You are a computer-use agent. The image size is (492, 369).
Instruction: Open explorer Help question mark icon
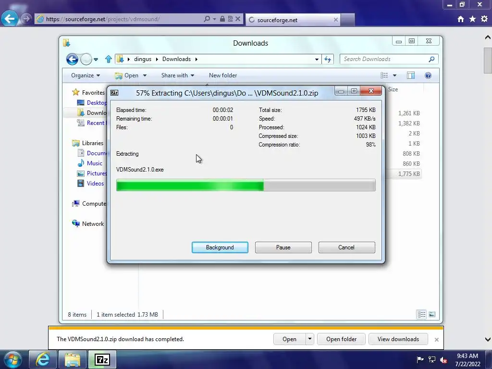(x=428, y=75)
